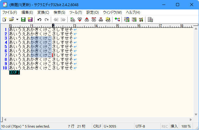Open the Find dialog binoculars icon
199x130 pixels.
pos(73,19)
